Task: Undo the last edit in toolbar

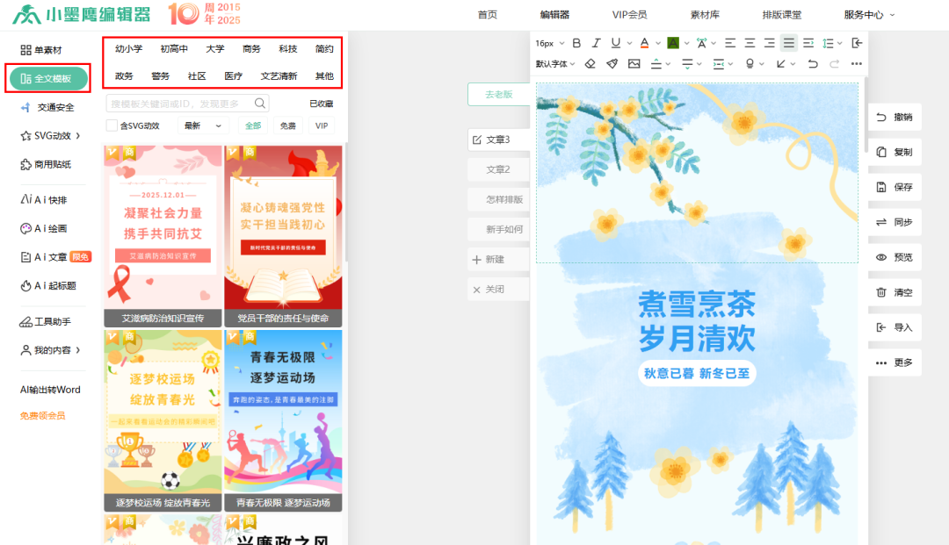Action: (x=812, y=64)
